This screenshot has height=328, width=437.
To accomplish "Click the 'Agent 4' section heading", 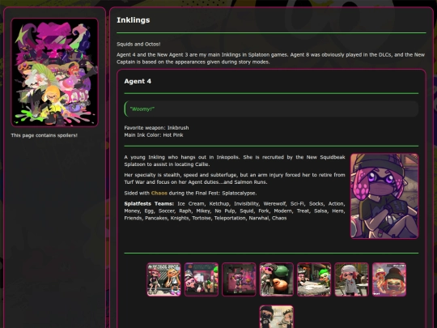I will [138, 81].
